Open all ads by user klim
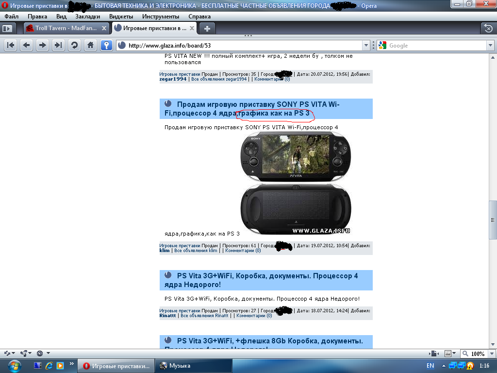The image size is (497, 373). [x=196, y=251]
